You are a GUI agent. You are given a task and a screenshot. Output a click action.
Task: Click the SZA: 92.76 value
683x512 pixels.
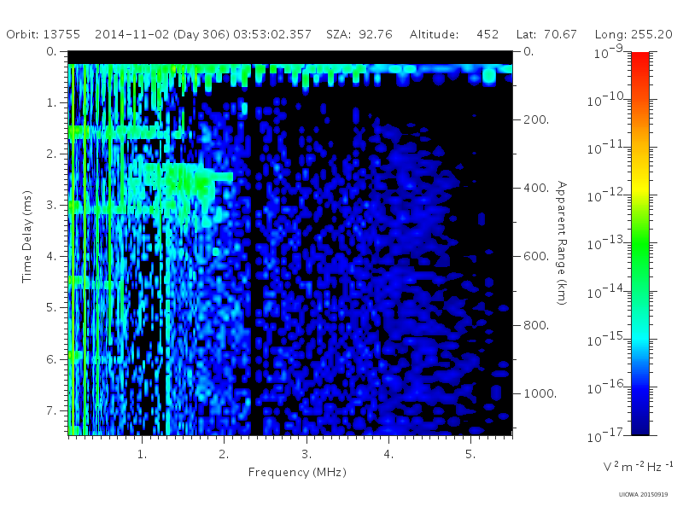click(x=359, y=34)
